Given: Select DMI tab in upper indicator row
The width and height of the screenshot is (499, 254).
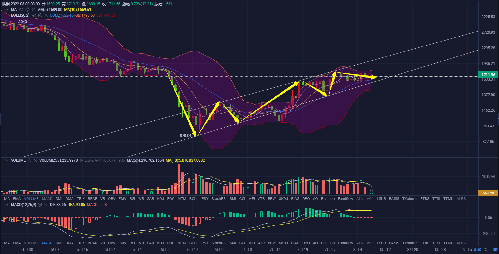Looking at the screenshot, I should click(59, 199).
